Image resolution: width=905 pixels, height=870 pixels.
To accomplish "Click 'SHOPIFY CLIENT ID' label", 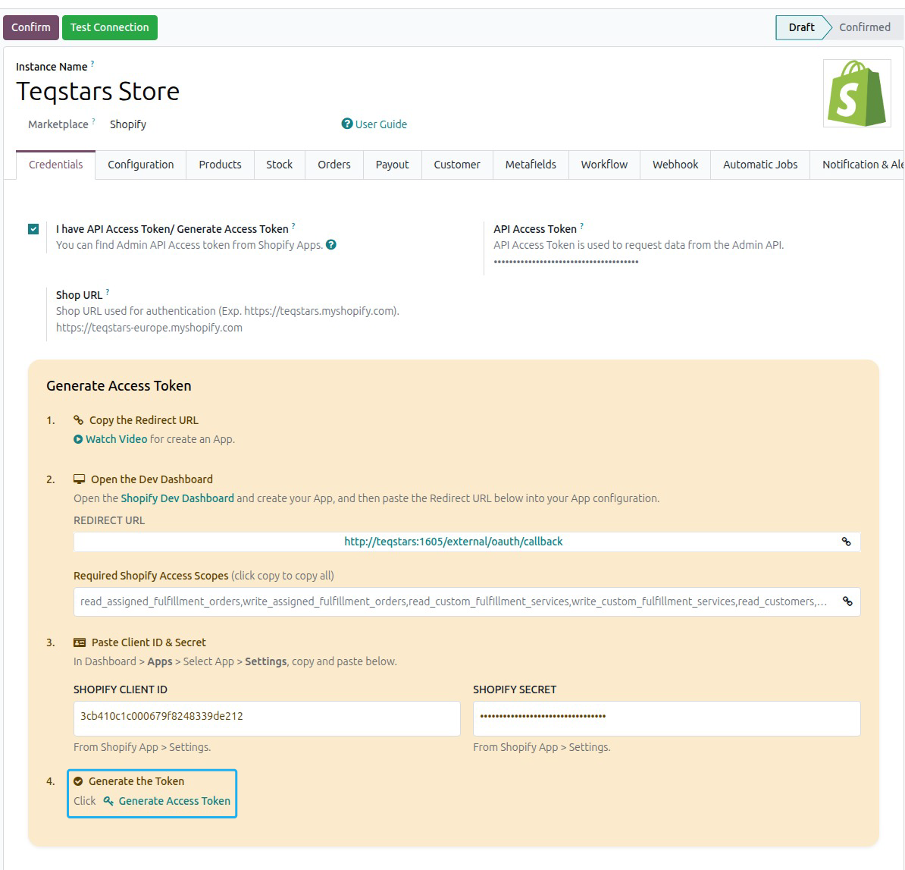I will (121, 689).
